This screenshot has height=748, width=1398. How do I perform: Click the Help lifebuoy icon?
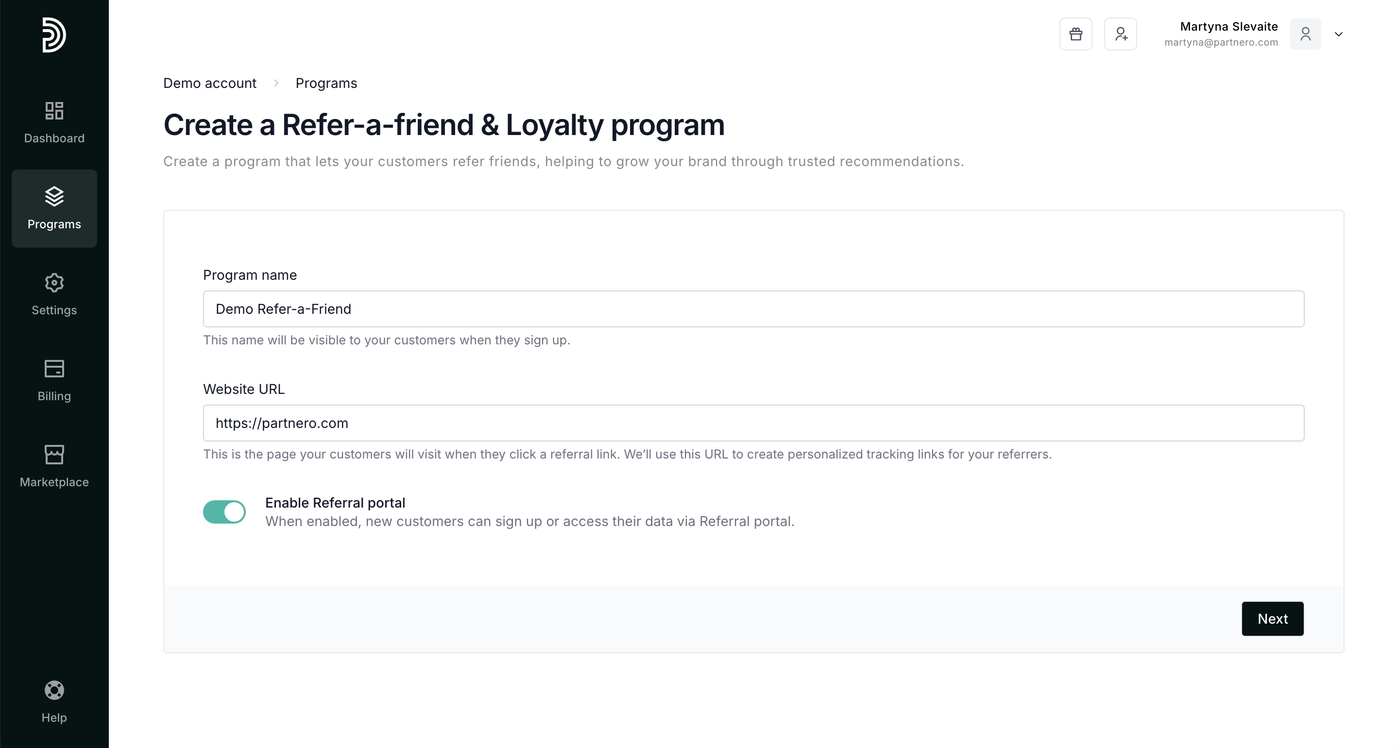(54, 691)
